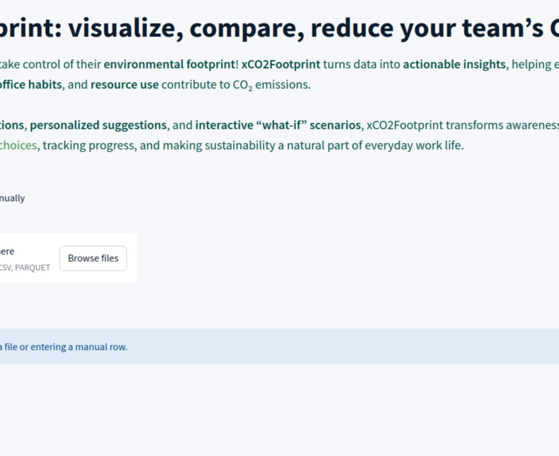
Task: Click the bold 'actionable insights' phrase
Action: (x=454, y=64)
